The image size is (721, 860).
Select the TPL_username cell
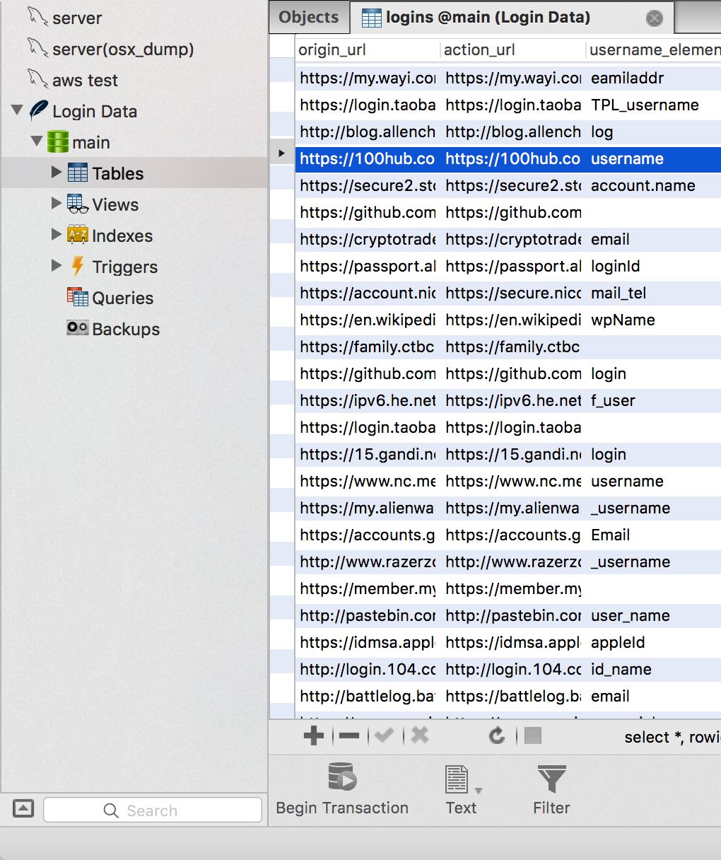pos(654,105)
